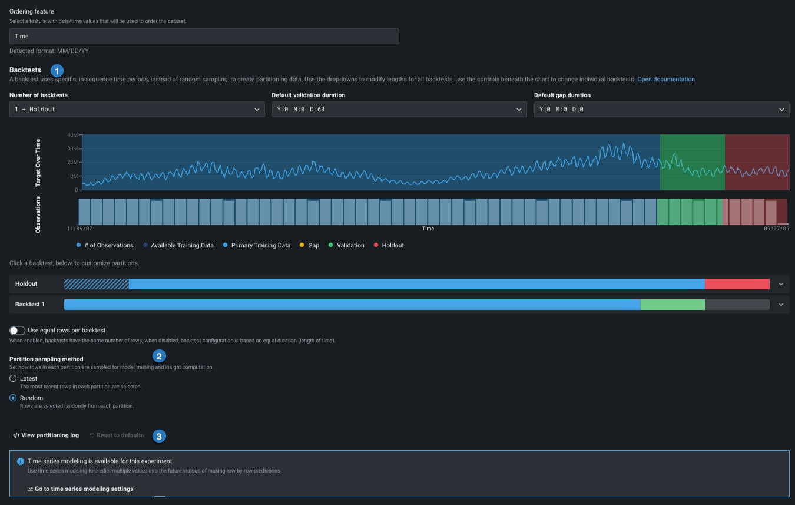This screenshot has height=505, width=795.
Task: Open the Number of backtests dropdown
Action: point(137,110)
